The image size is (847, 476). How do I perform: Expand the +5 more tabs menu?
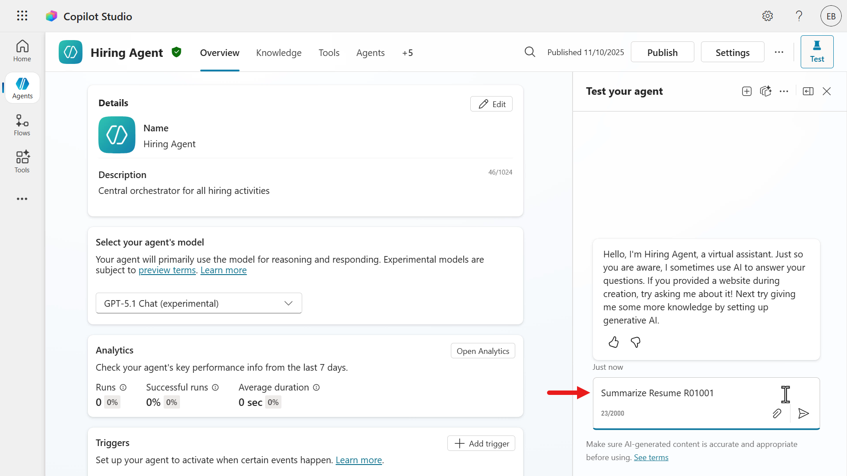pyautogui.click(x=407, y=53)
